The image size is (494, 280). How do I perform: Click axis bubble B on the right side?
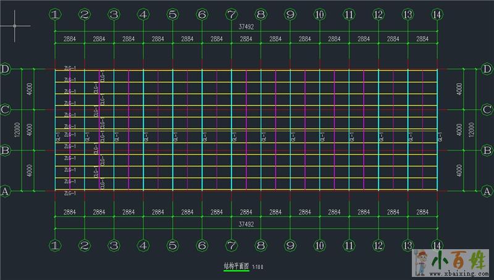(x=487, y=150)
